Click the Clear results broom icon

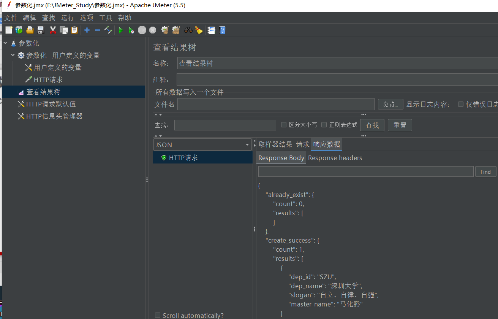click(x=165, y=30)
